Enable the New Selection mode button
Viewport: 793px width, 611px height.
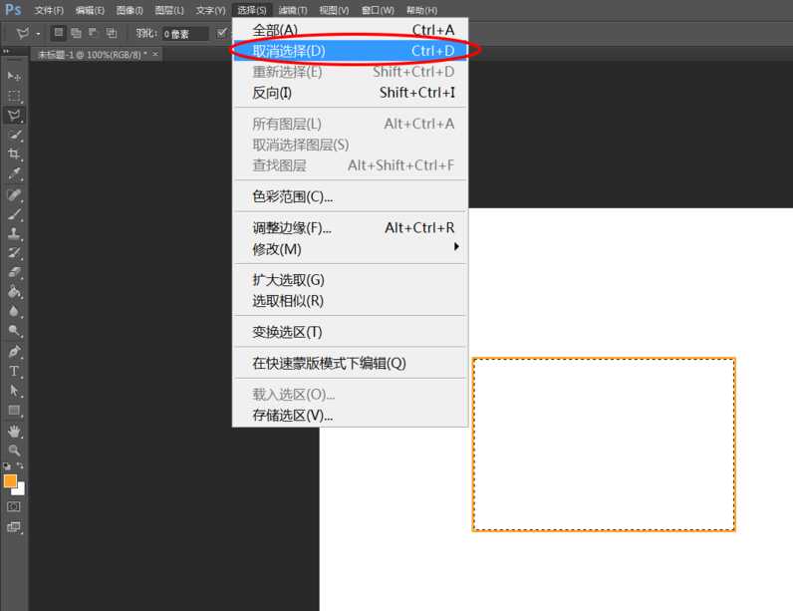point(58,33)
